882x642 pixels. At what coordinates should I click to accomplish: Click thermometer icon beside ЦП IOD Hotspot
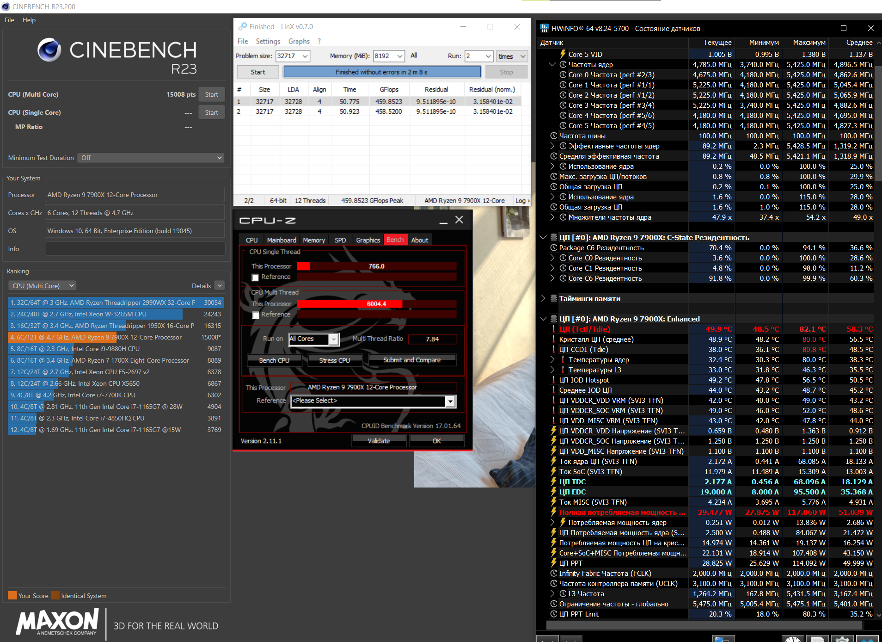coord(554,380)
